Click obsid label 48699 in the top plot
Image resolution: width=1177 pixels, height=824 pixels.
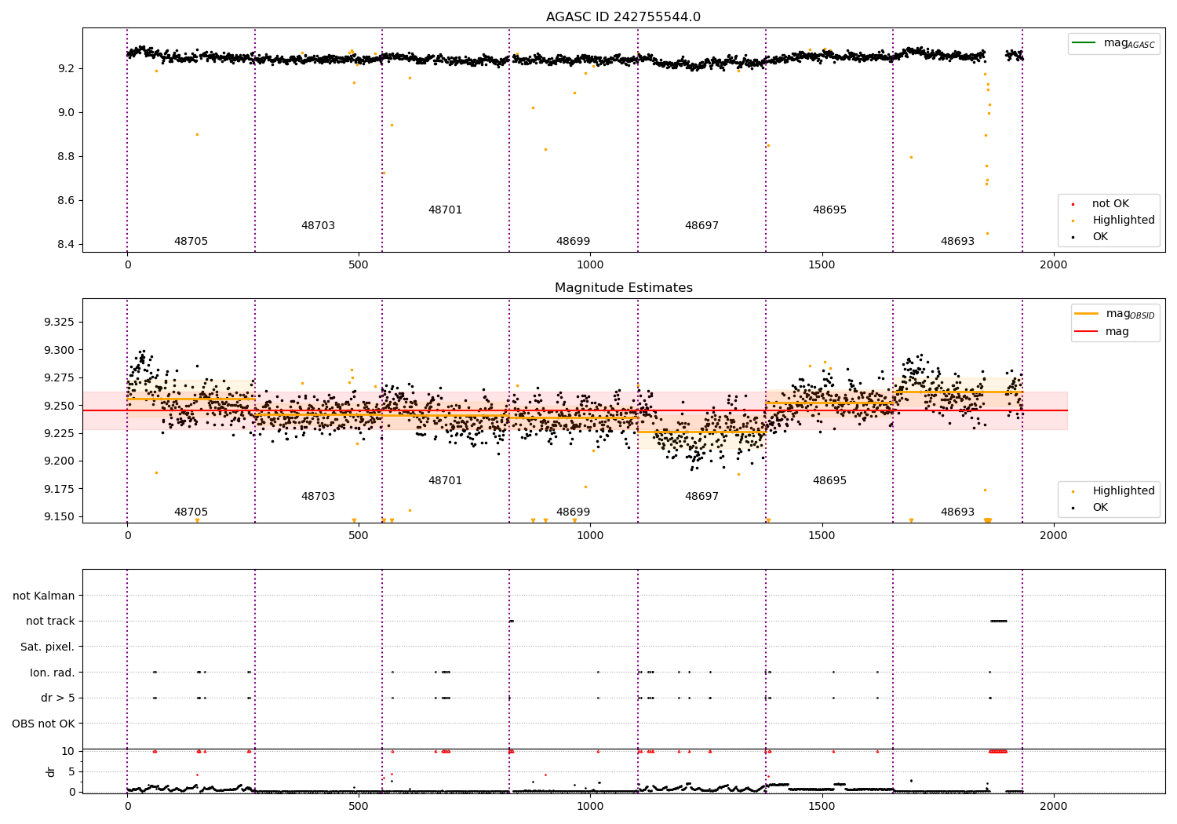point(573,242)
